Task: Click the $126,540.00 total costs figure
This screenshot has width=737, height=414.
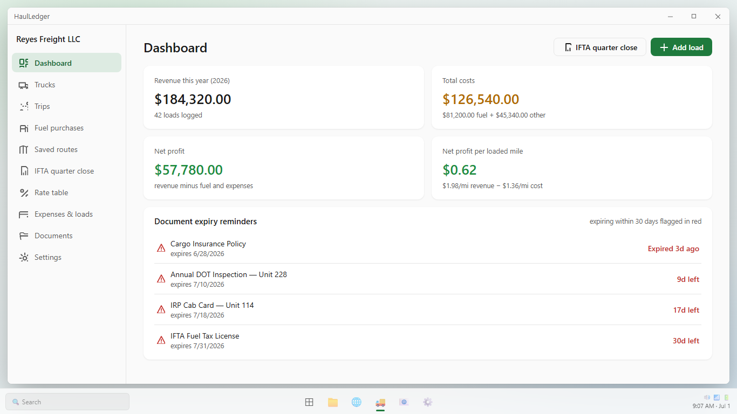Action: (481, 99)
